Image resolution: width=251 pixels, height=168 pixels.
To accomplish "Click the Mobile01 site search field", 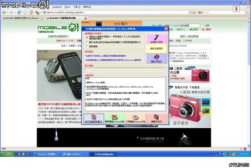I will click(190, 25).
